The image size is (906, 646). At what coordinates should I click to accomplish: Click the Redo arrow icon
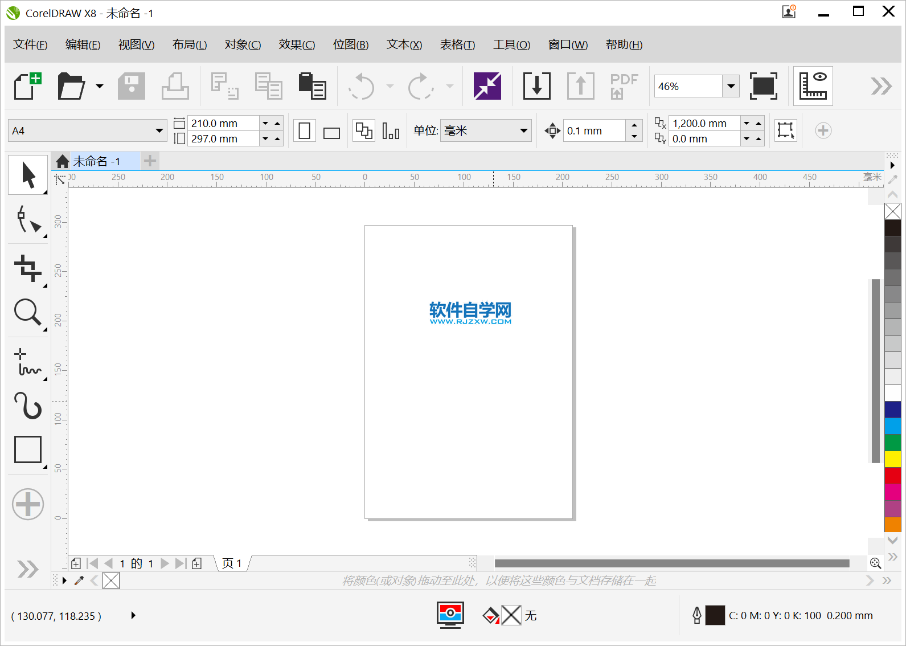click(421, 86)
